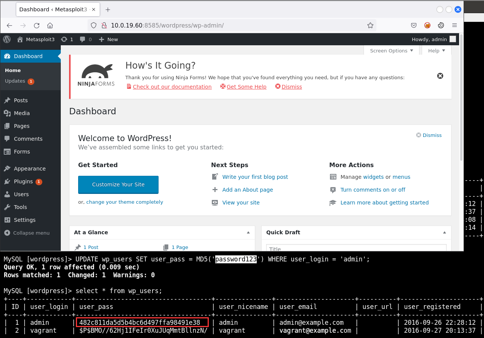The height and width of the screenshot is (338, 484).
Task: Open the Metasploit3 site home link
Action: (x=36, y=39)
